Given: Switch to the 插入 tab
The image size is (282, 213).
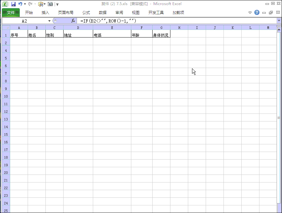Looking at the screenshot, I should pos(45,13).
